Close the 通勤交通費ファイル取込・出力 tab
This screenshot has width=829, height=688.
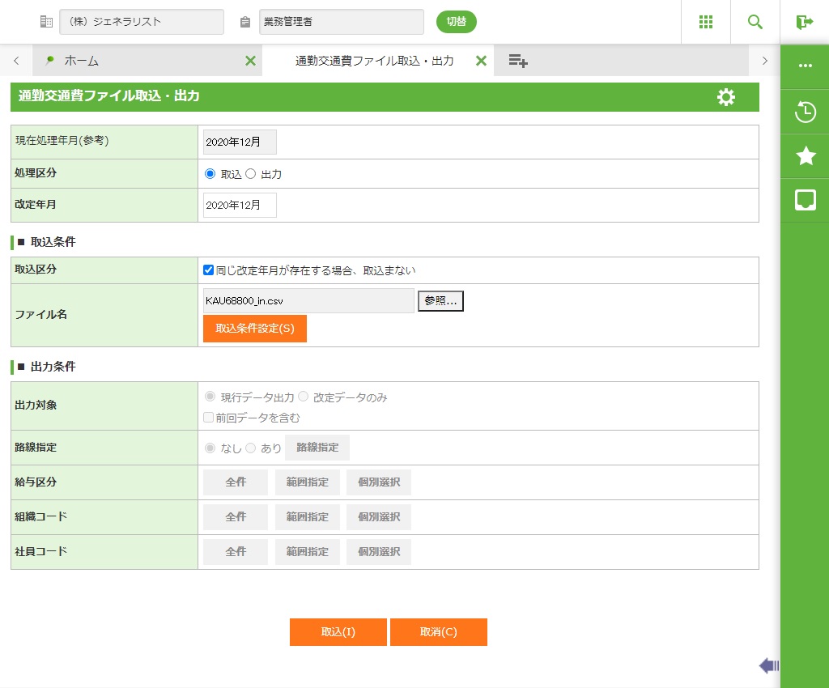[481, 61]
